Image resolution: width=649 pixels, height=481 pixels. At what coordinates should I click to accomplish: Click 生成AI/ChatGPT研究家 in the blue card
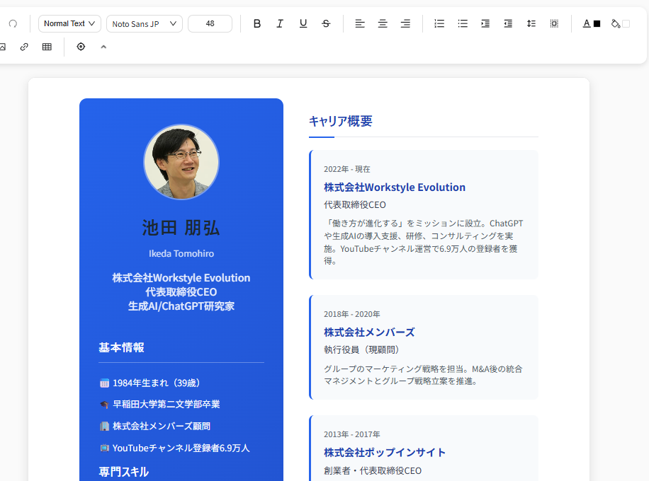click(x=181, y=306)
